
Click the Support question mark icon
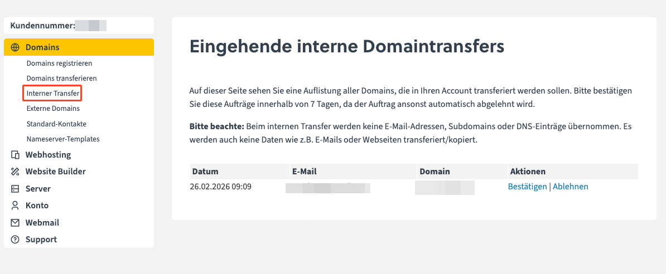15,239
